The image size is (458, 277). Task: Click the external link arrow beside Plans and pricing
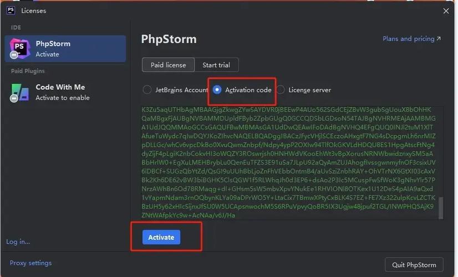439,39
